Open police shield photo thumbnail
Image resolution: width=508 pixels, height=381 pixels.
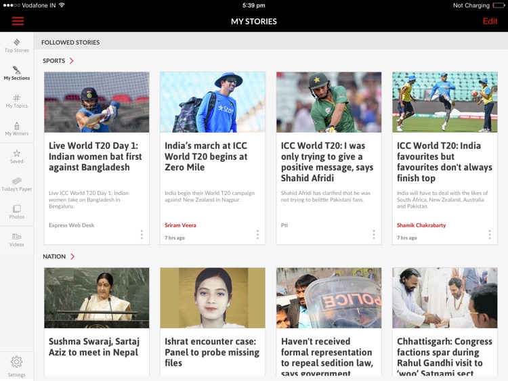(329, 298)
